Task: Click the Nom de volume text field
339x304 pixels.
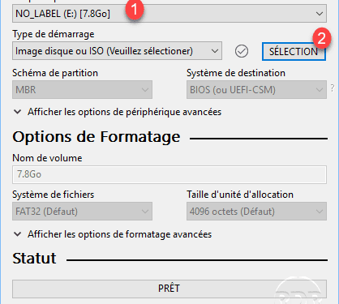Action: 169,174
